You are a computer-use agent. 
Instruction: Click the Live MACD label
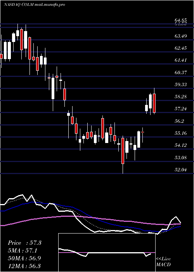click(163, 262)
